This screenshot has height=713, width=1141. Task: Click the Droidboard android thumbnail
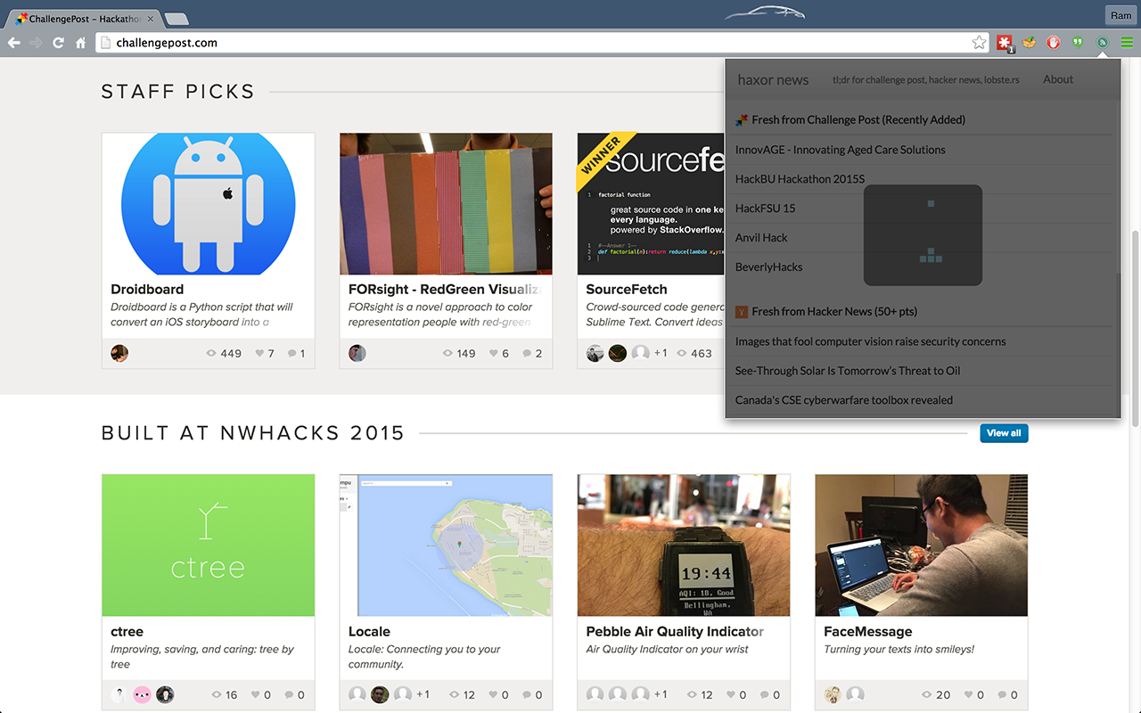(209, 204)
